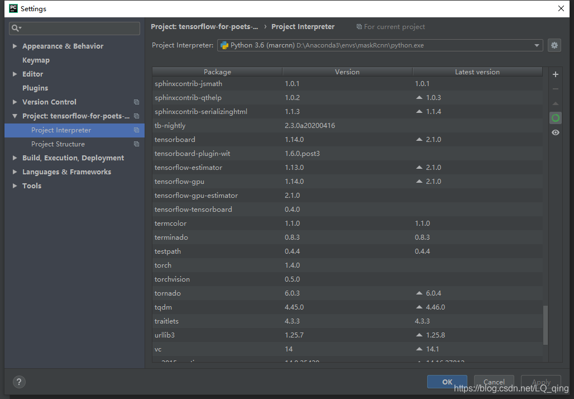This screenshot has width=574, height=399.
Task: Select the termcolor package row
Action: point(347,223)
